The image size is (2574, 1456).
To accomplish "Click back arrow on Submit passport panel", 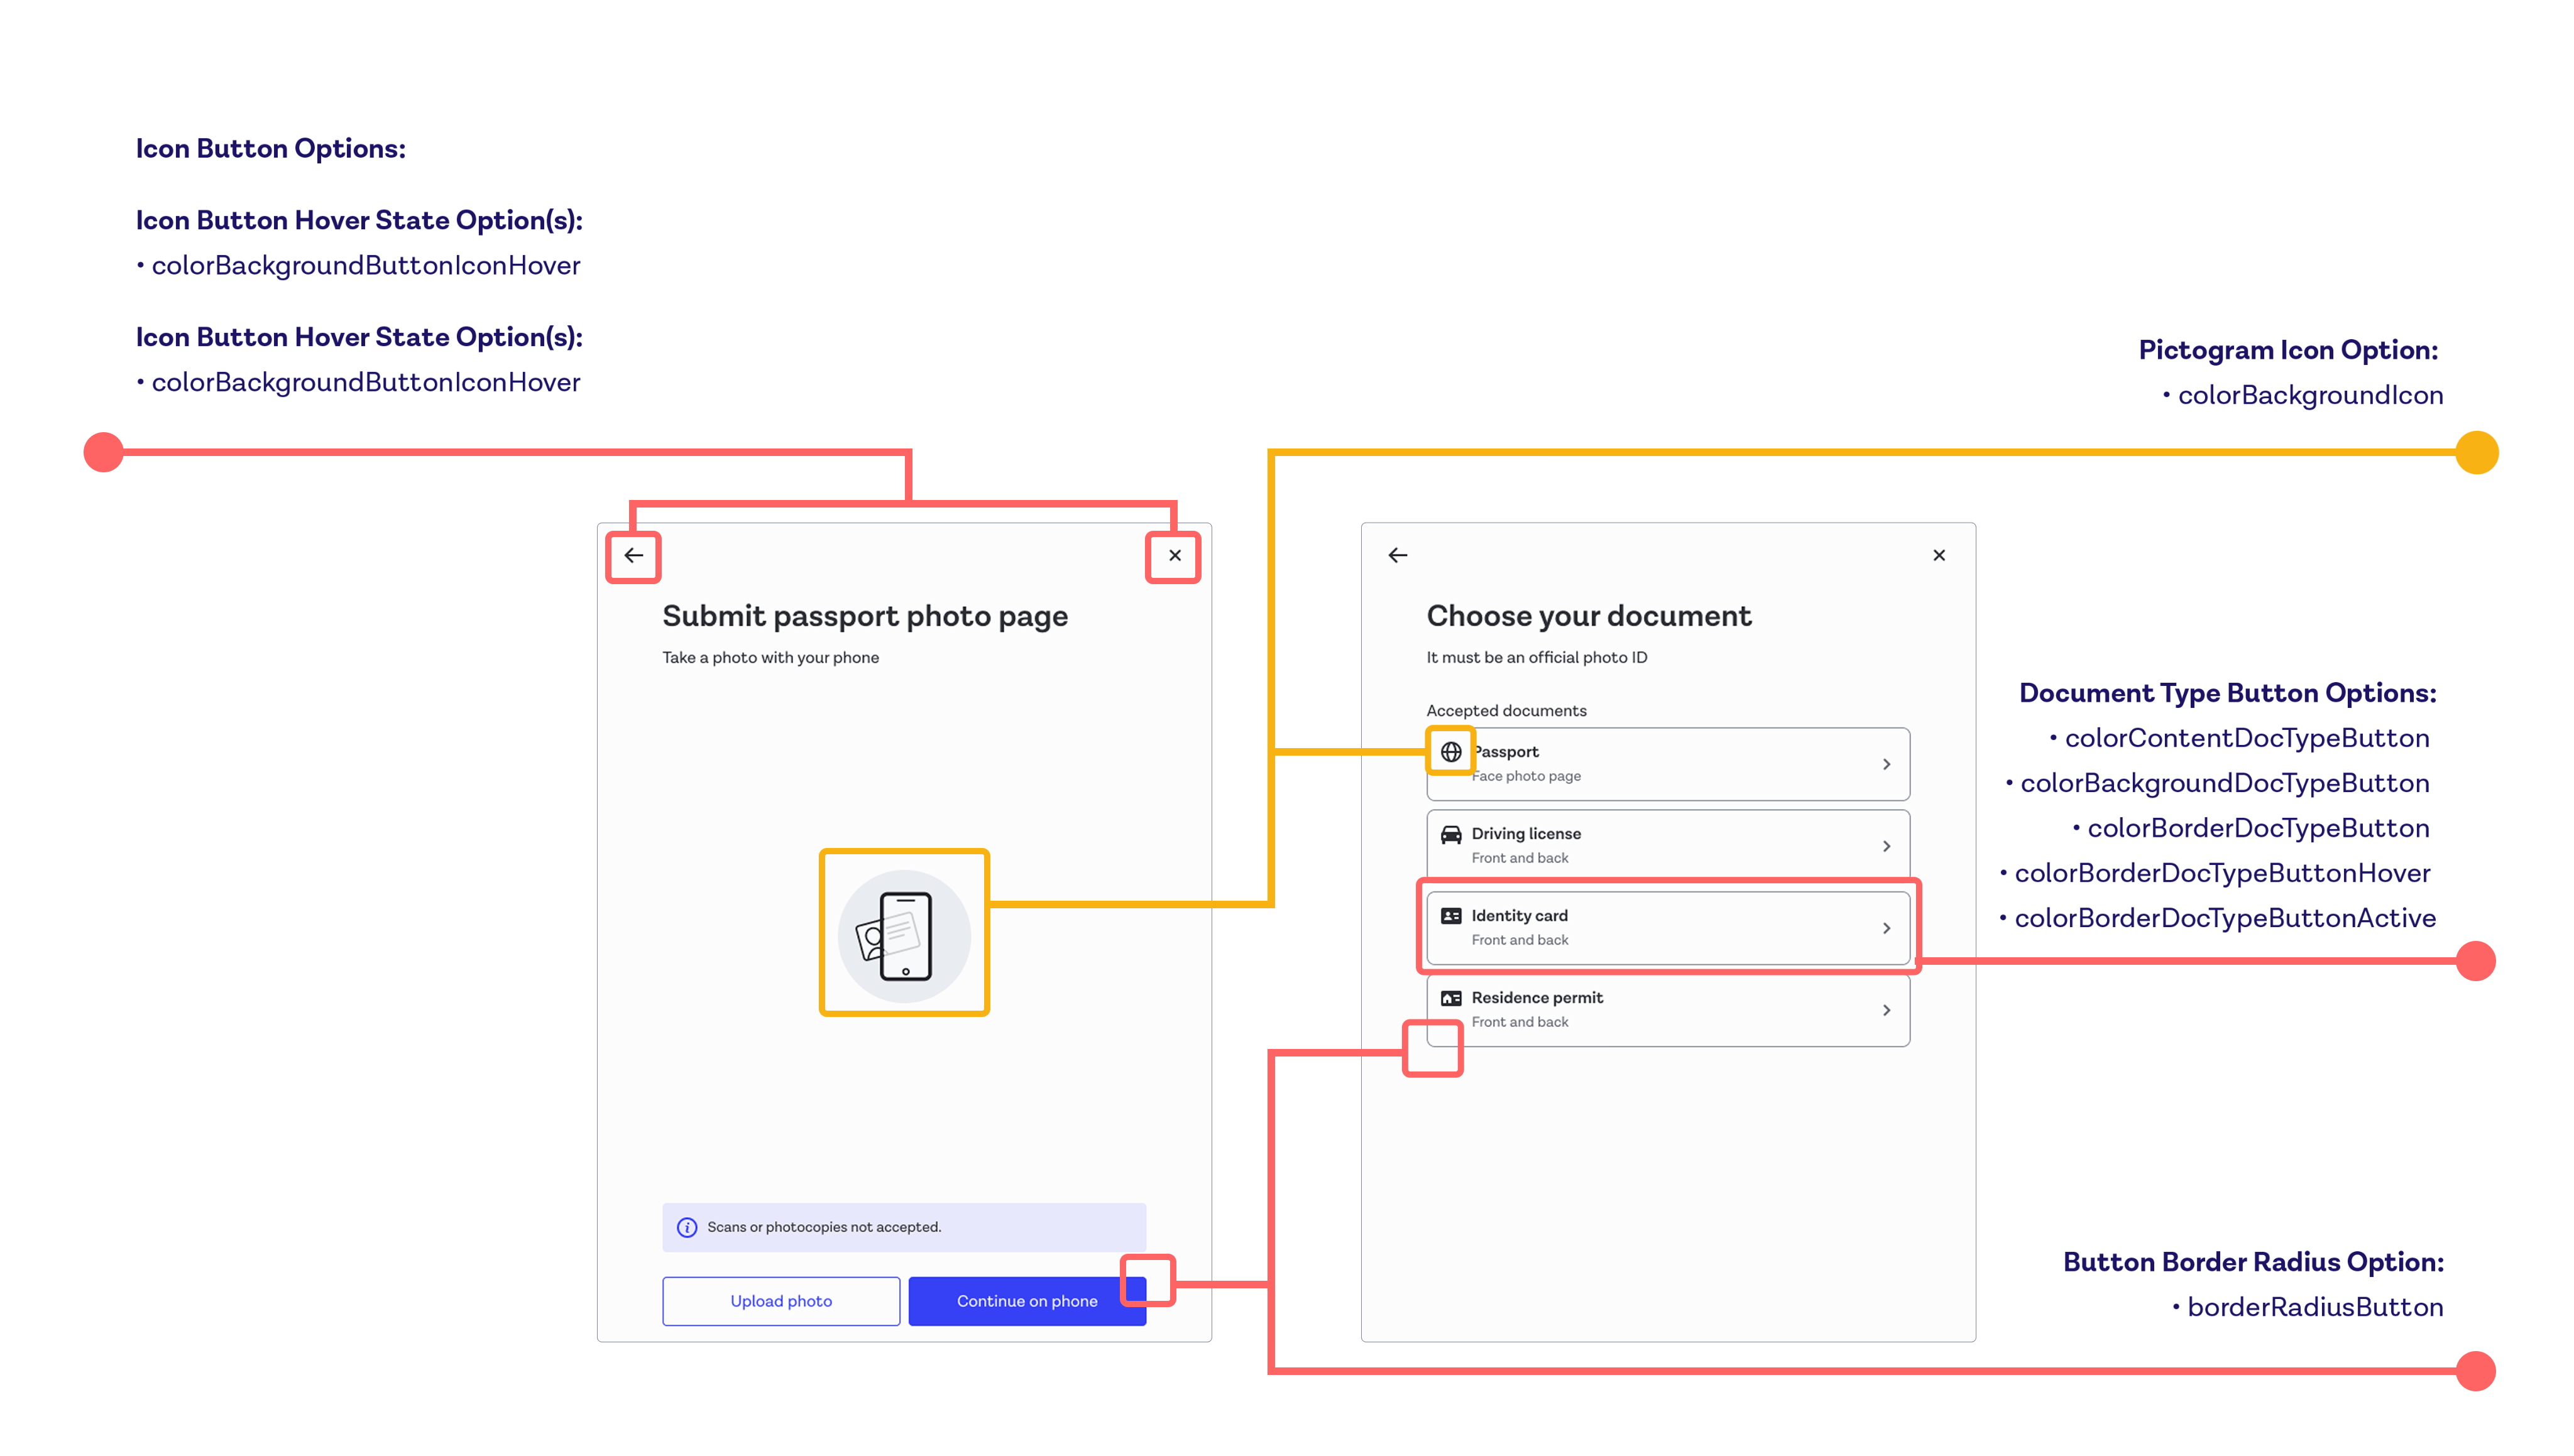I will tap(633, 555).
